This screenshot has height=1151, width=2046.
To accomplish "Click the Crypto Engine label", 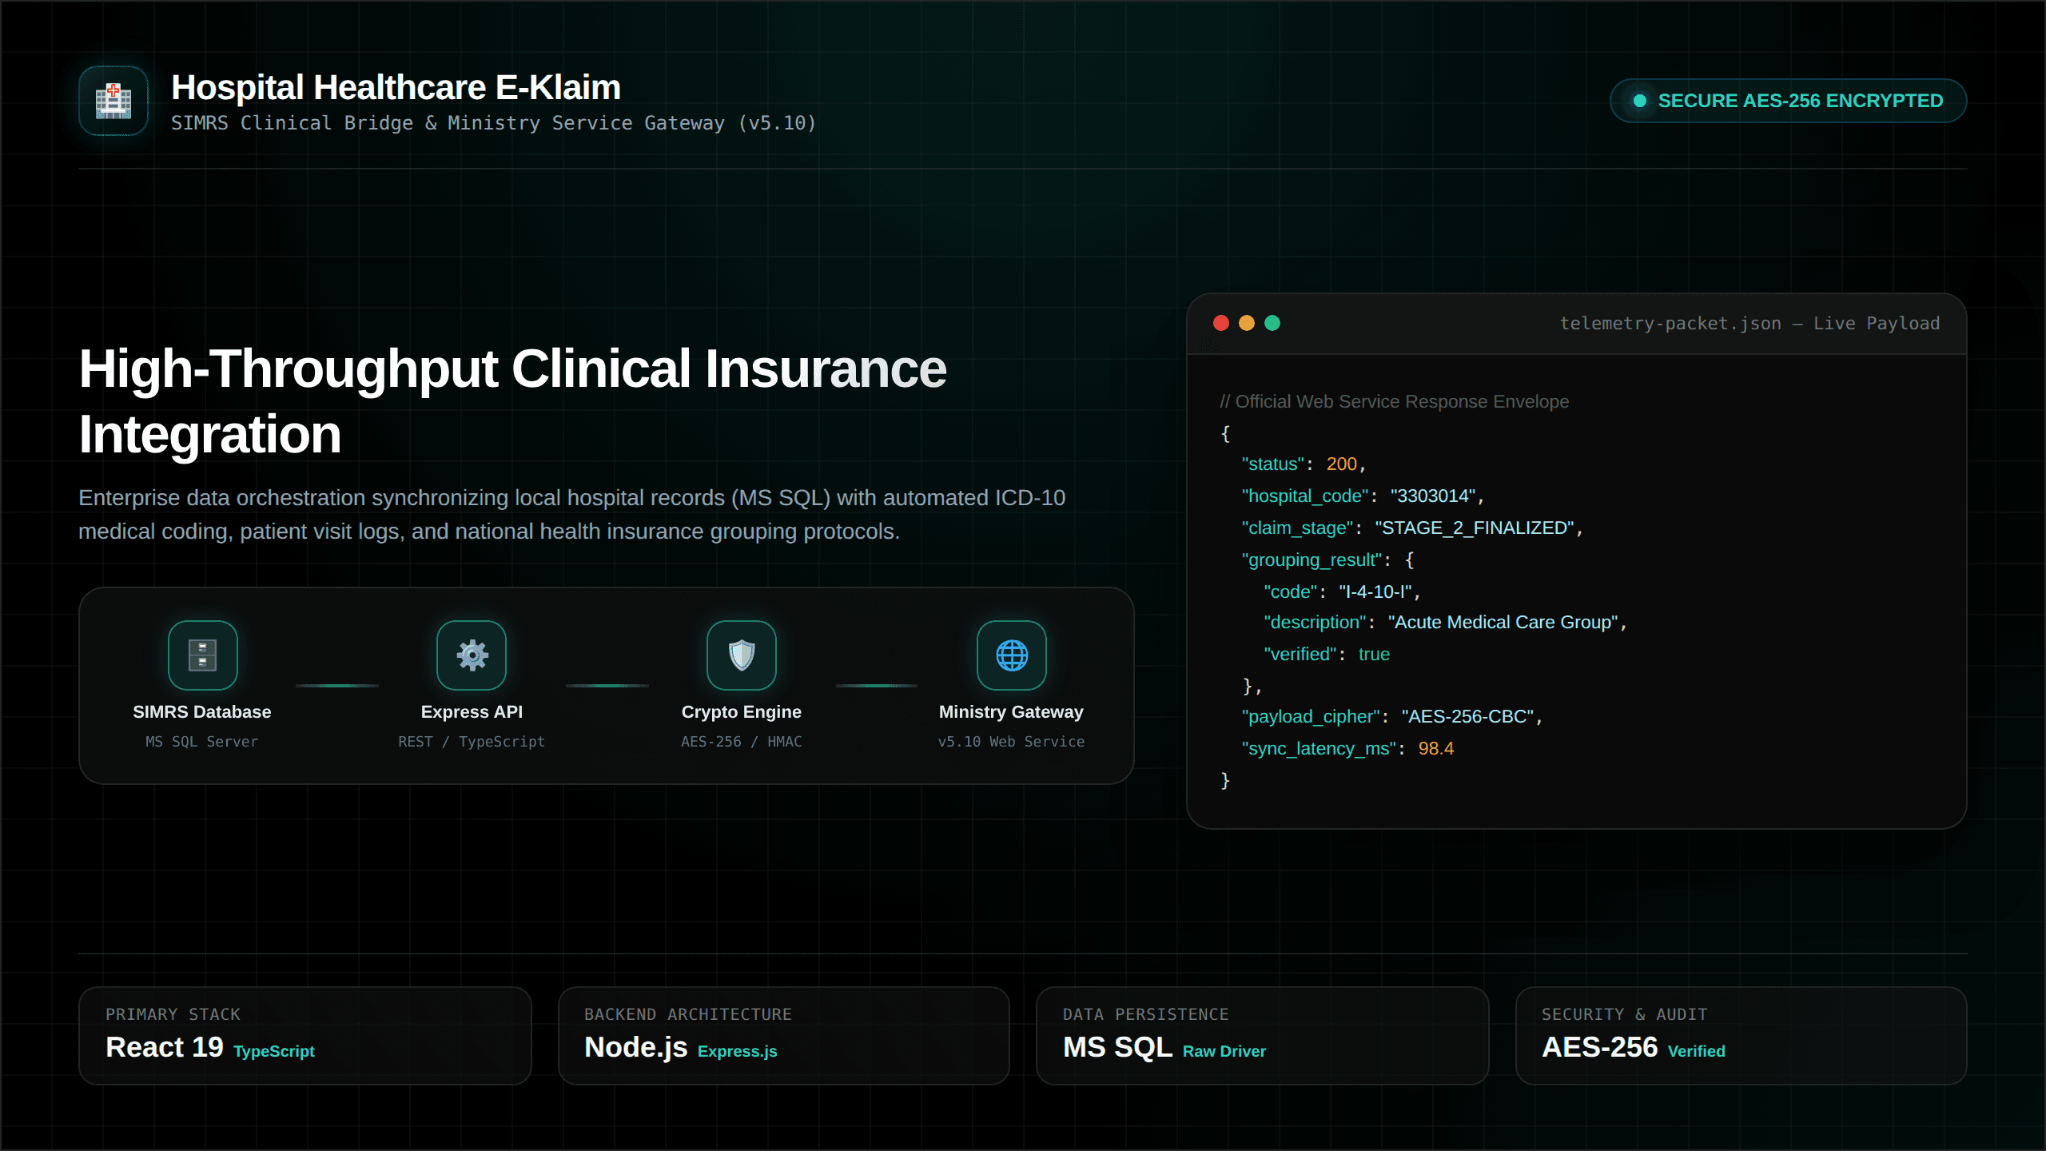I will [742, 711].
